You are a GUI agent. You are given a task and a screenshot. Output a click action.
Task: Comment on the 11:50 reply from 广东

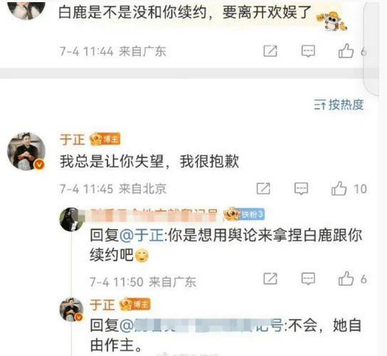click(x=308, y=278)
